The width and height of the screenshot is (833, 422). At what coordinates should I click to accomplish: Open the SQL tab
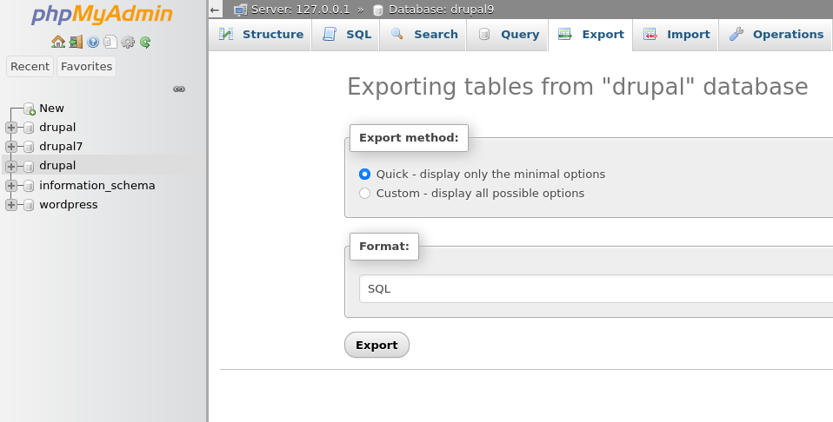click(x=346, y=35)
